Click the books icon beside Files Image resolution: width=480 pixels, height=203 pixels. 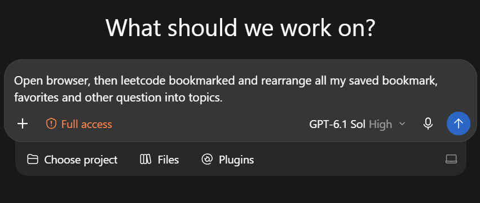click(146, 160)
